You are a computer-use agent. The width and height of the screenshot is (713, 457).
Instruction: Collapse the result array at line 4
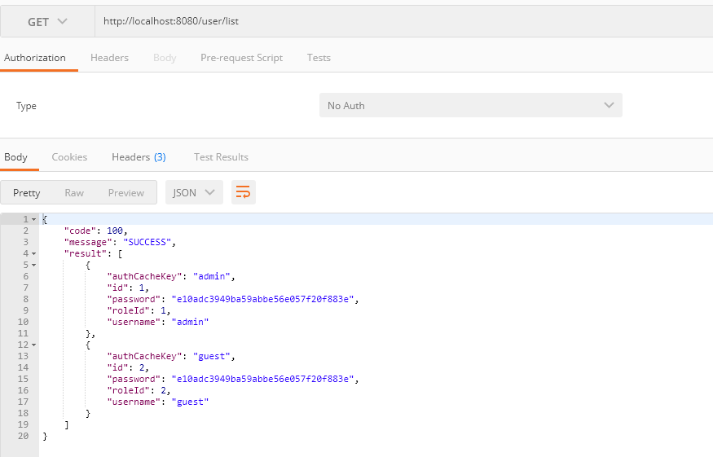coord(33,254)
